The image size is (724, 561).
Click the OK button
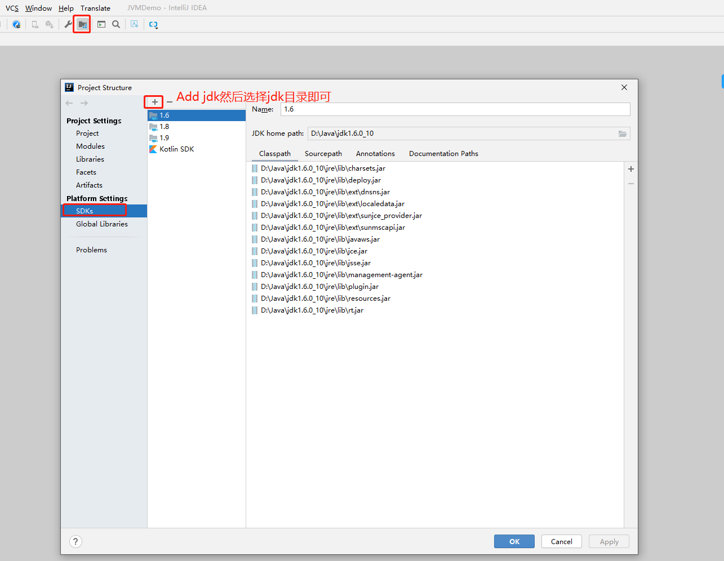click(x=514, y=541)
